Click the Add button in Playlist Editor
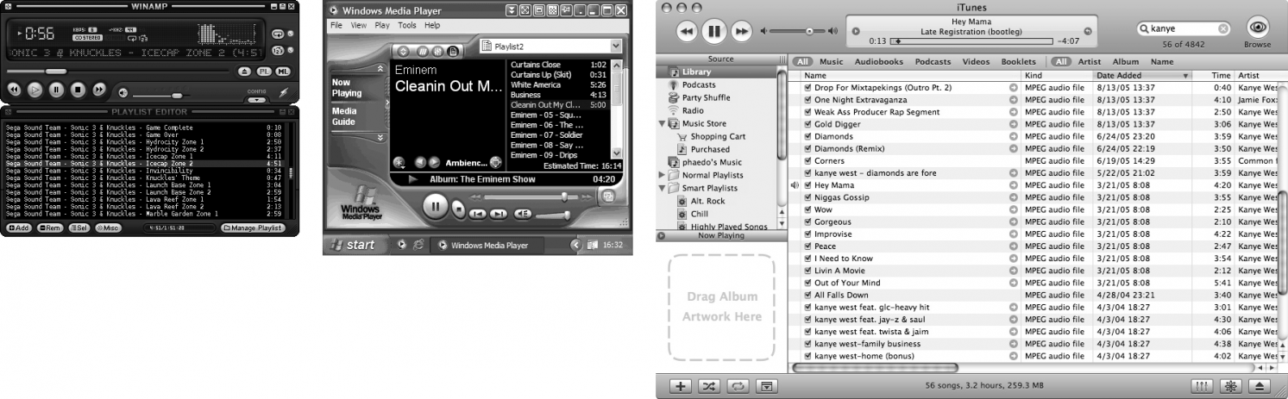This screenshot has width=1288, height=399. (20, 228)
